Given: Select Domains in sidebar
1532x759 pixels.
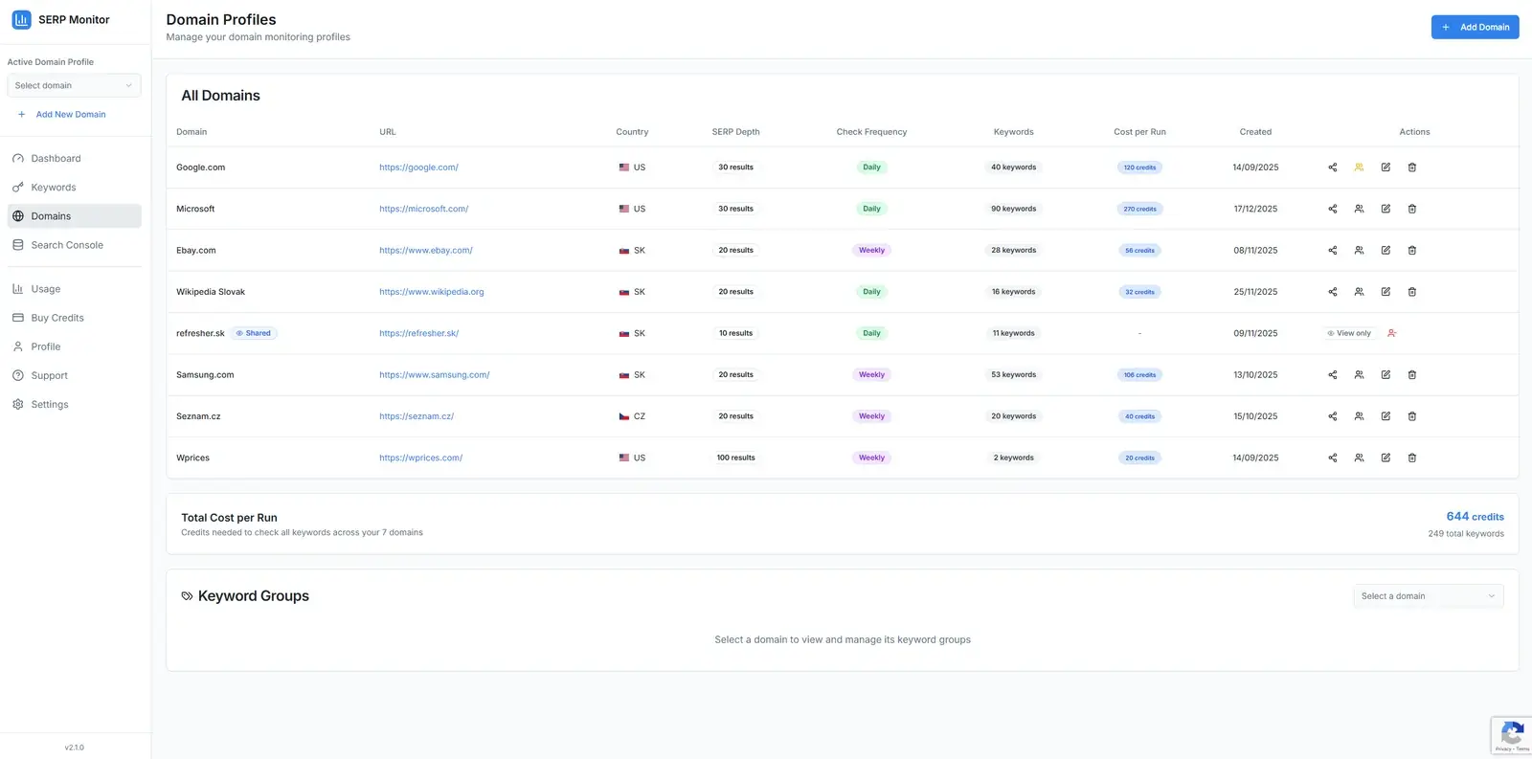Looking at the screenshot, I should pos(75,216).
